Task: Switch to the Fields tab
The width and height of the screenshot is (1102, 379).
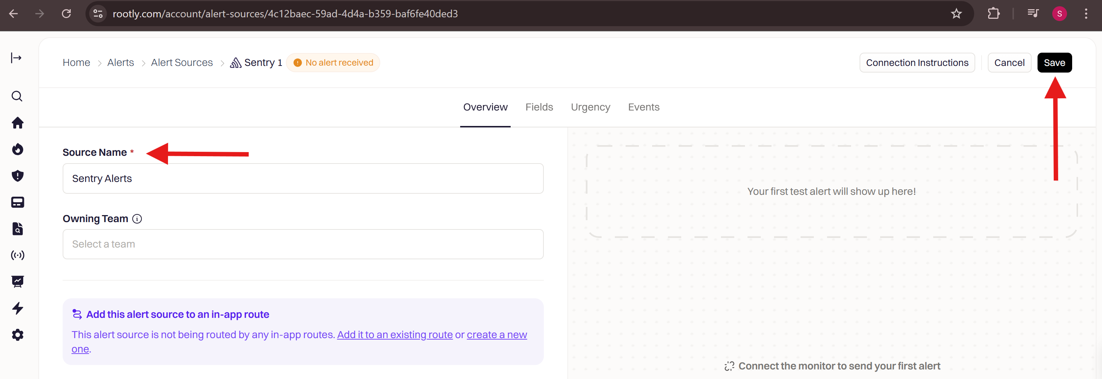Action: click(x=539, y=107)
